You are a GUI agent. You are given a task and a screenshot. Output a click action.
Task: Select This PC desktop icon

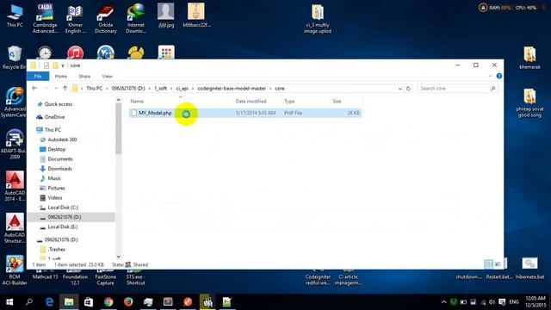tap(15, 15)
